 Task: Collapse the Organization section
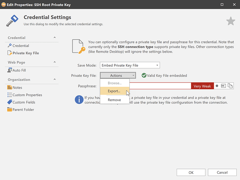[54, 80]
